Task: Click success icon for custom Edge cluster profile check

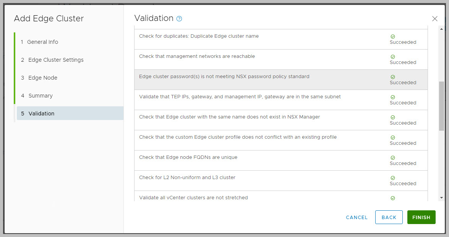Action: [393, 138]
